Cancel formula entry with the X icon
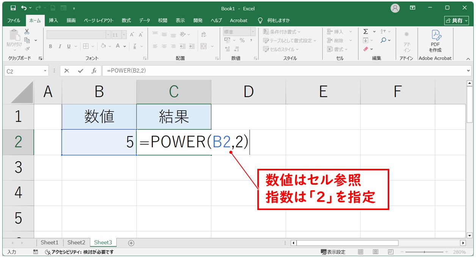 coord(67,71)
